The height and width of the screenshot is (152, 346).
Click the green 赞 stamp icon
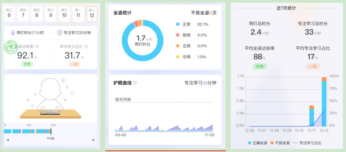pyautogui.click(x=11, y=47)
